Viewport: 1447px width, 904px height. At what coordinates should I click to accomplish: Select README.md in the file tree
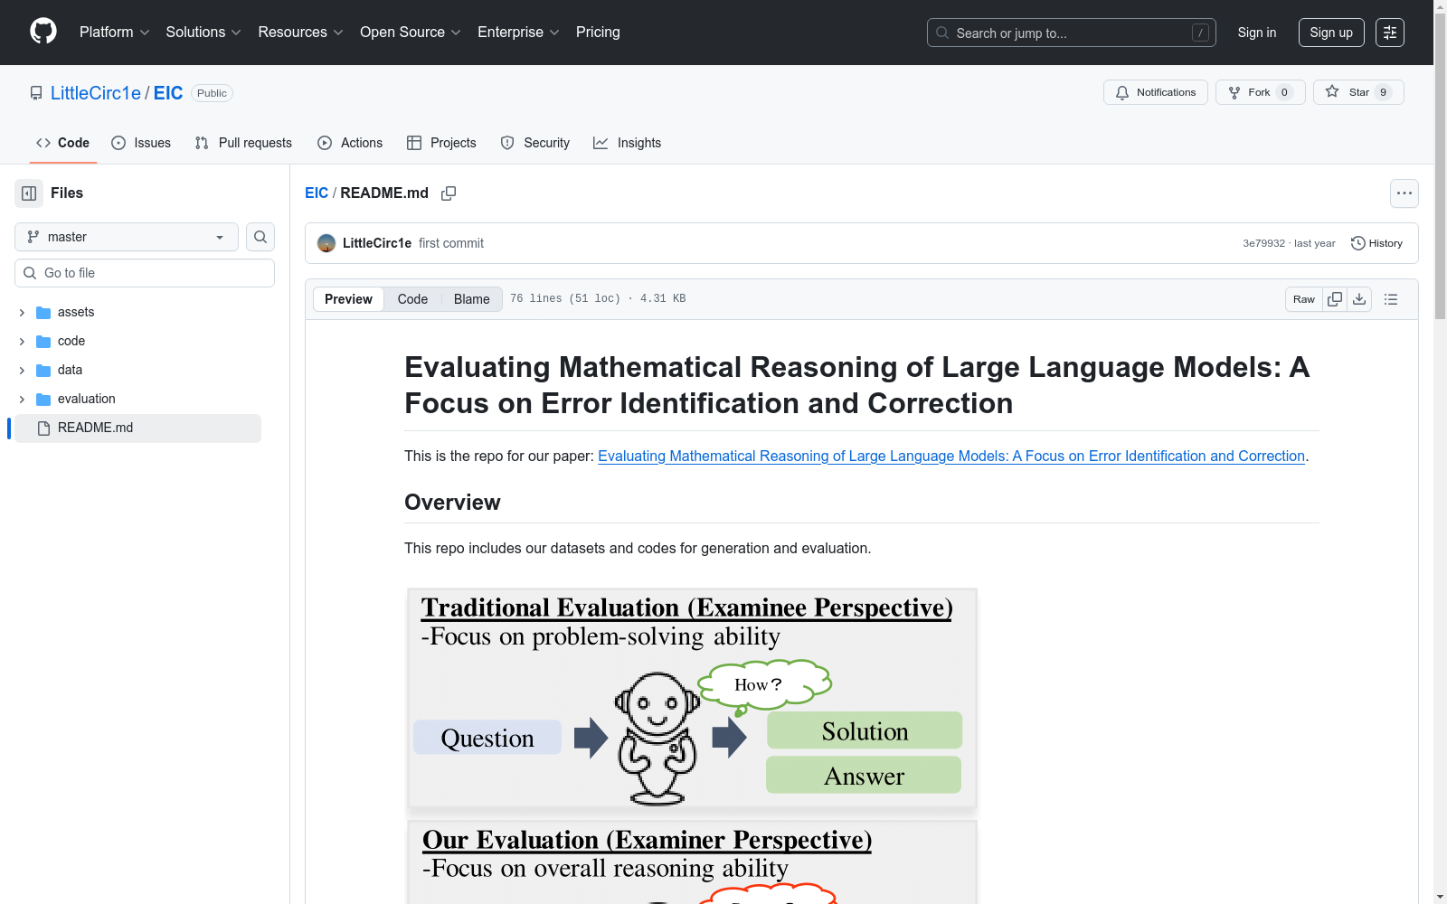point(137,428)
